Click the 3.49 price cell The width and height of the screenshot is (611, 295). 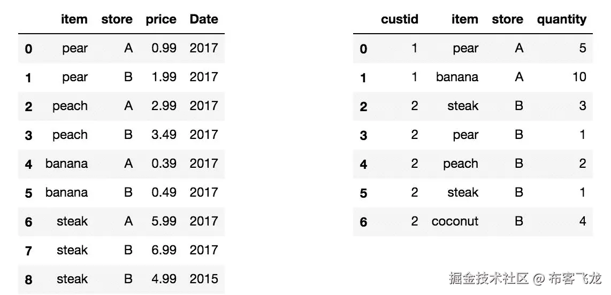point(164,135)
